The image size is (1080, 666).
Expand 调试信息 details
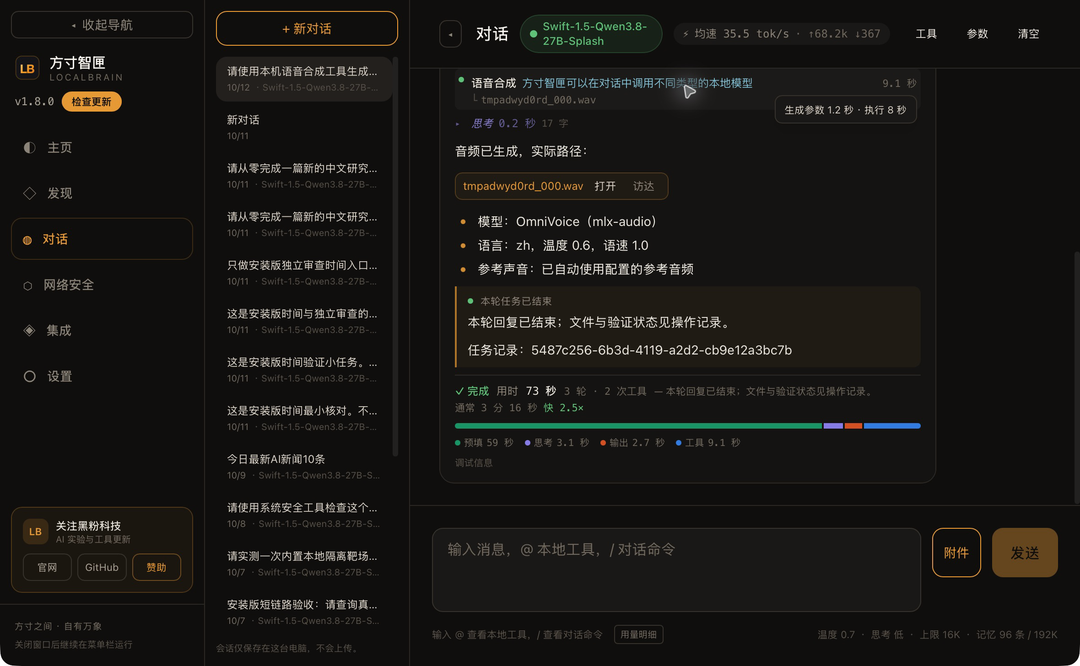[474, 462]
